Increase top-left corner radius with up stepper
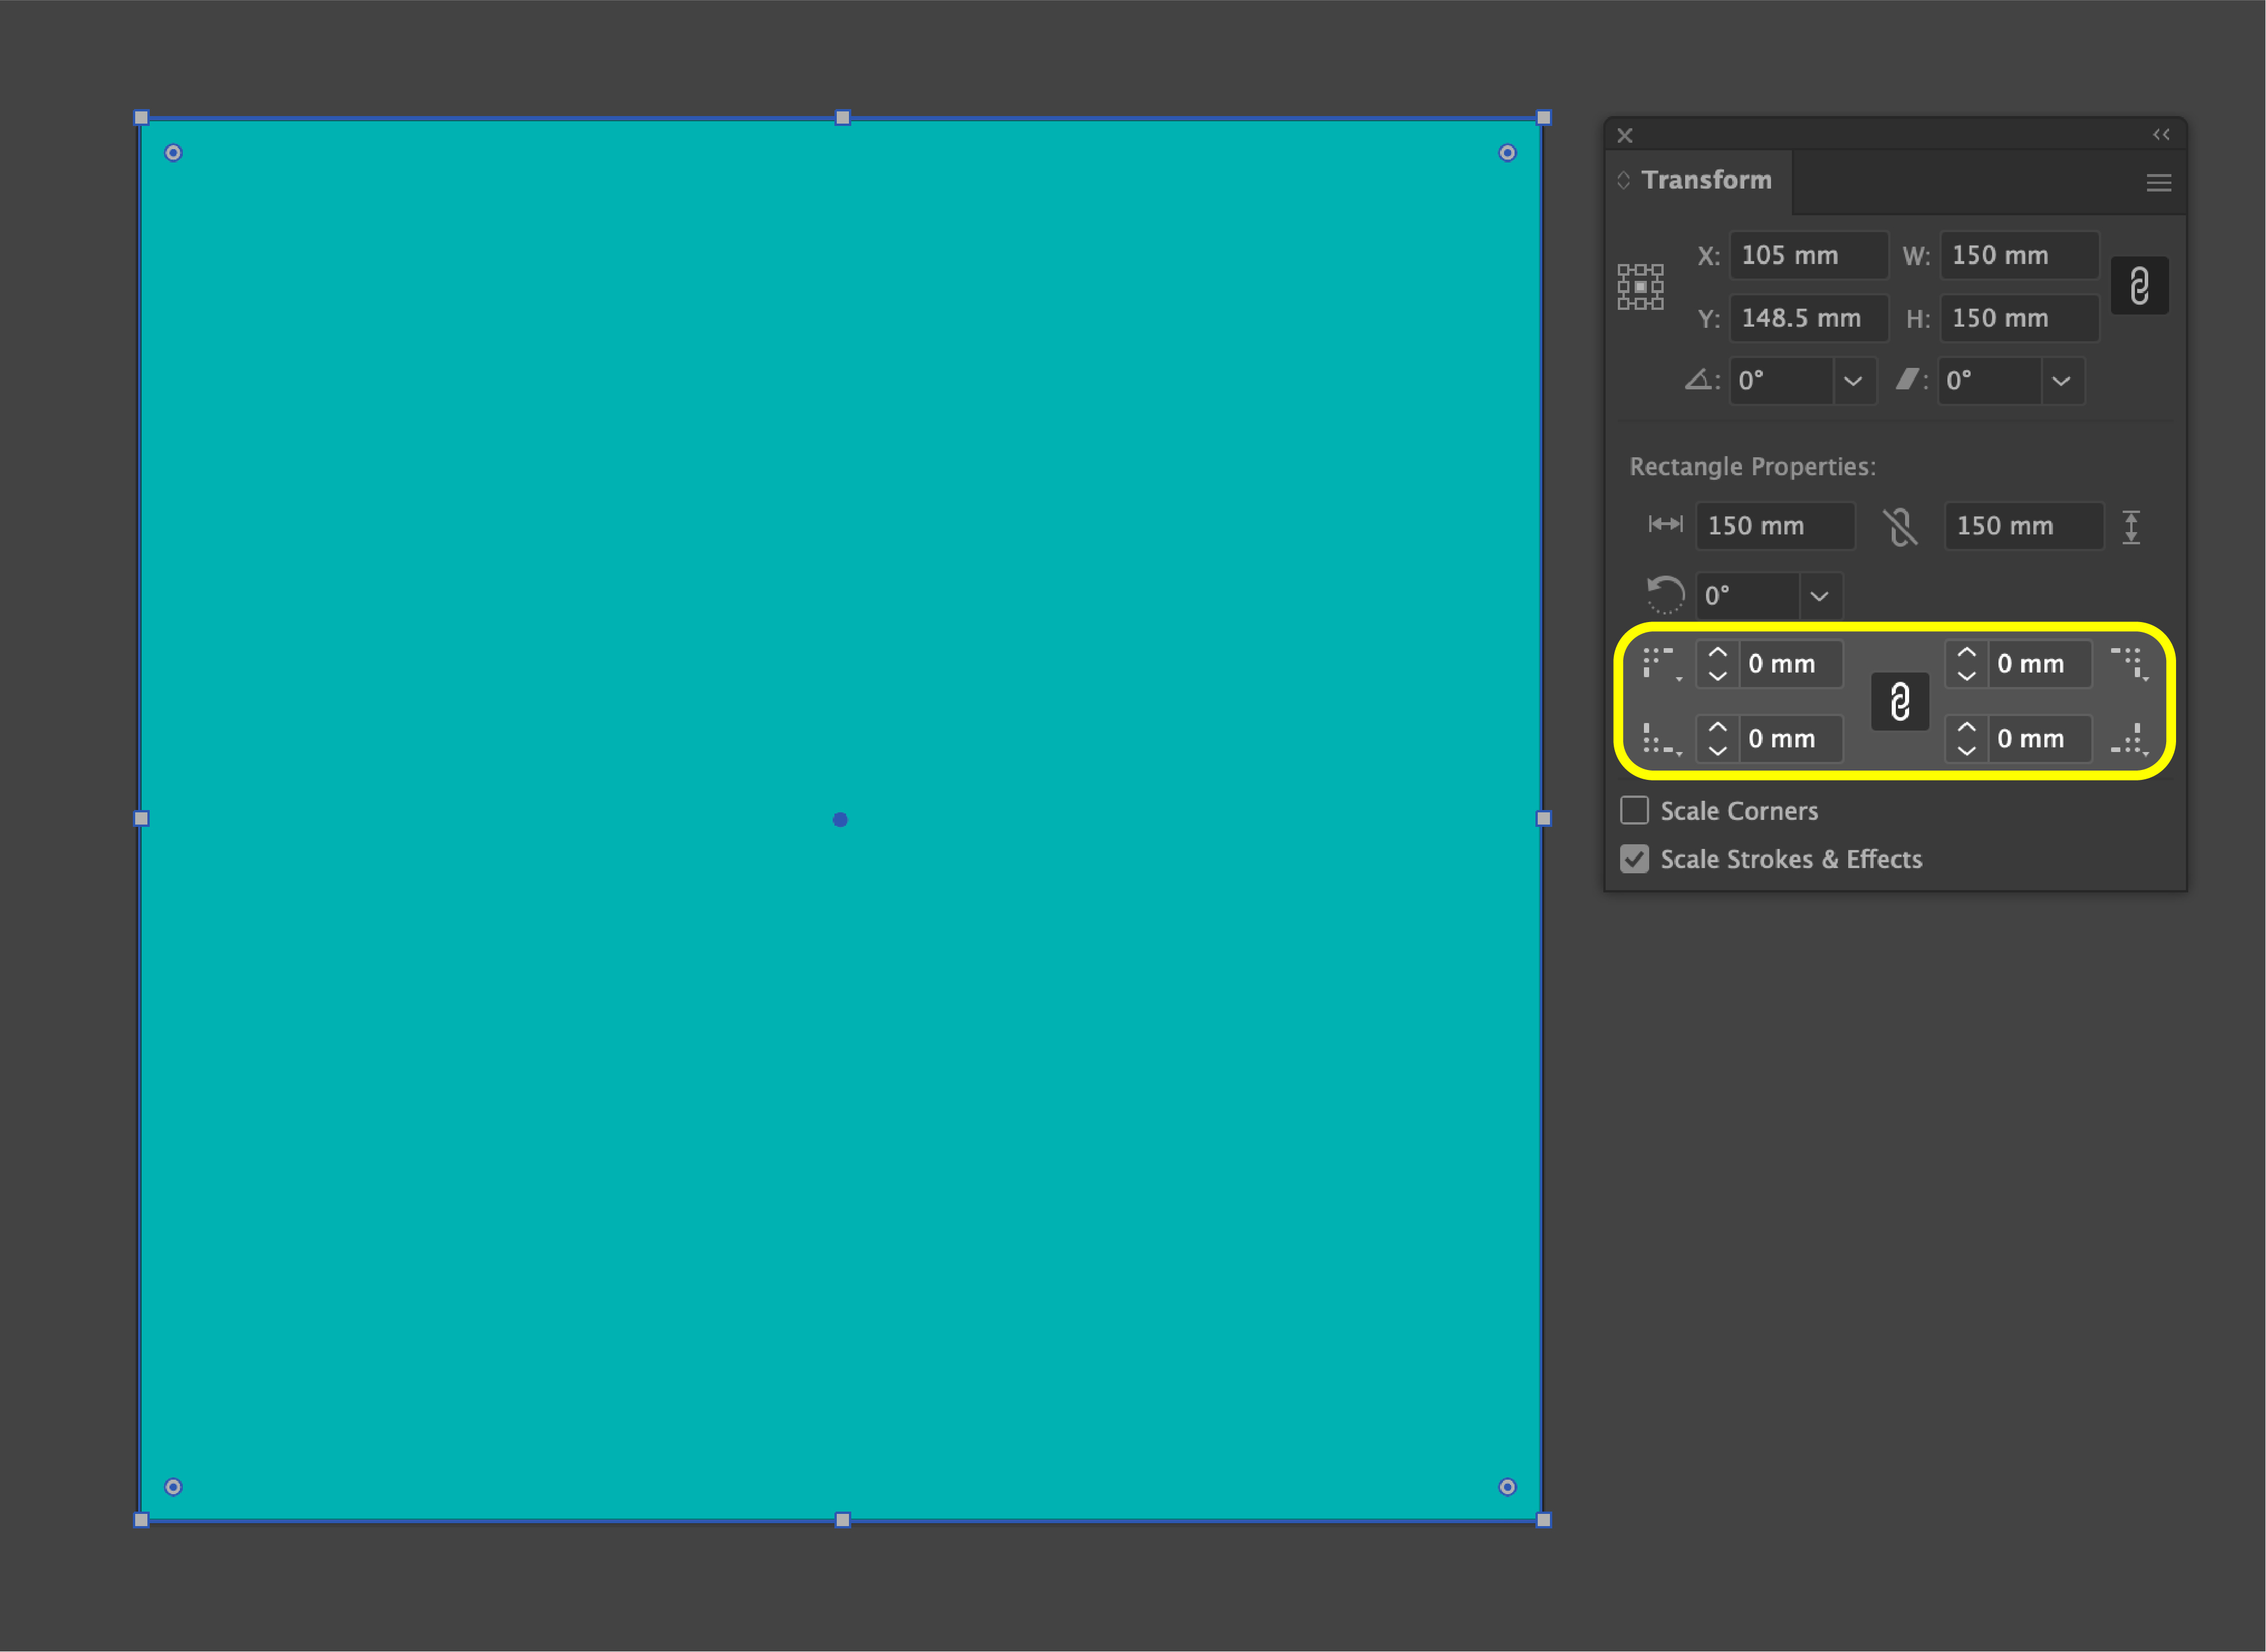 [1717, 652]
